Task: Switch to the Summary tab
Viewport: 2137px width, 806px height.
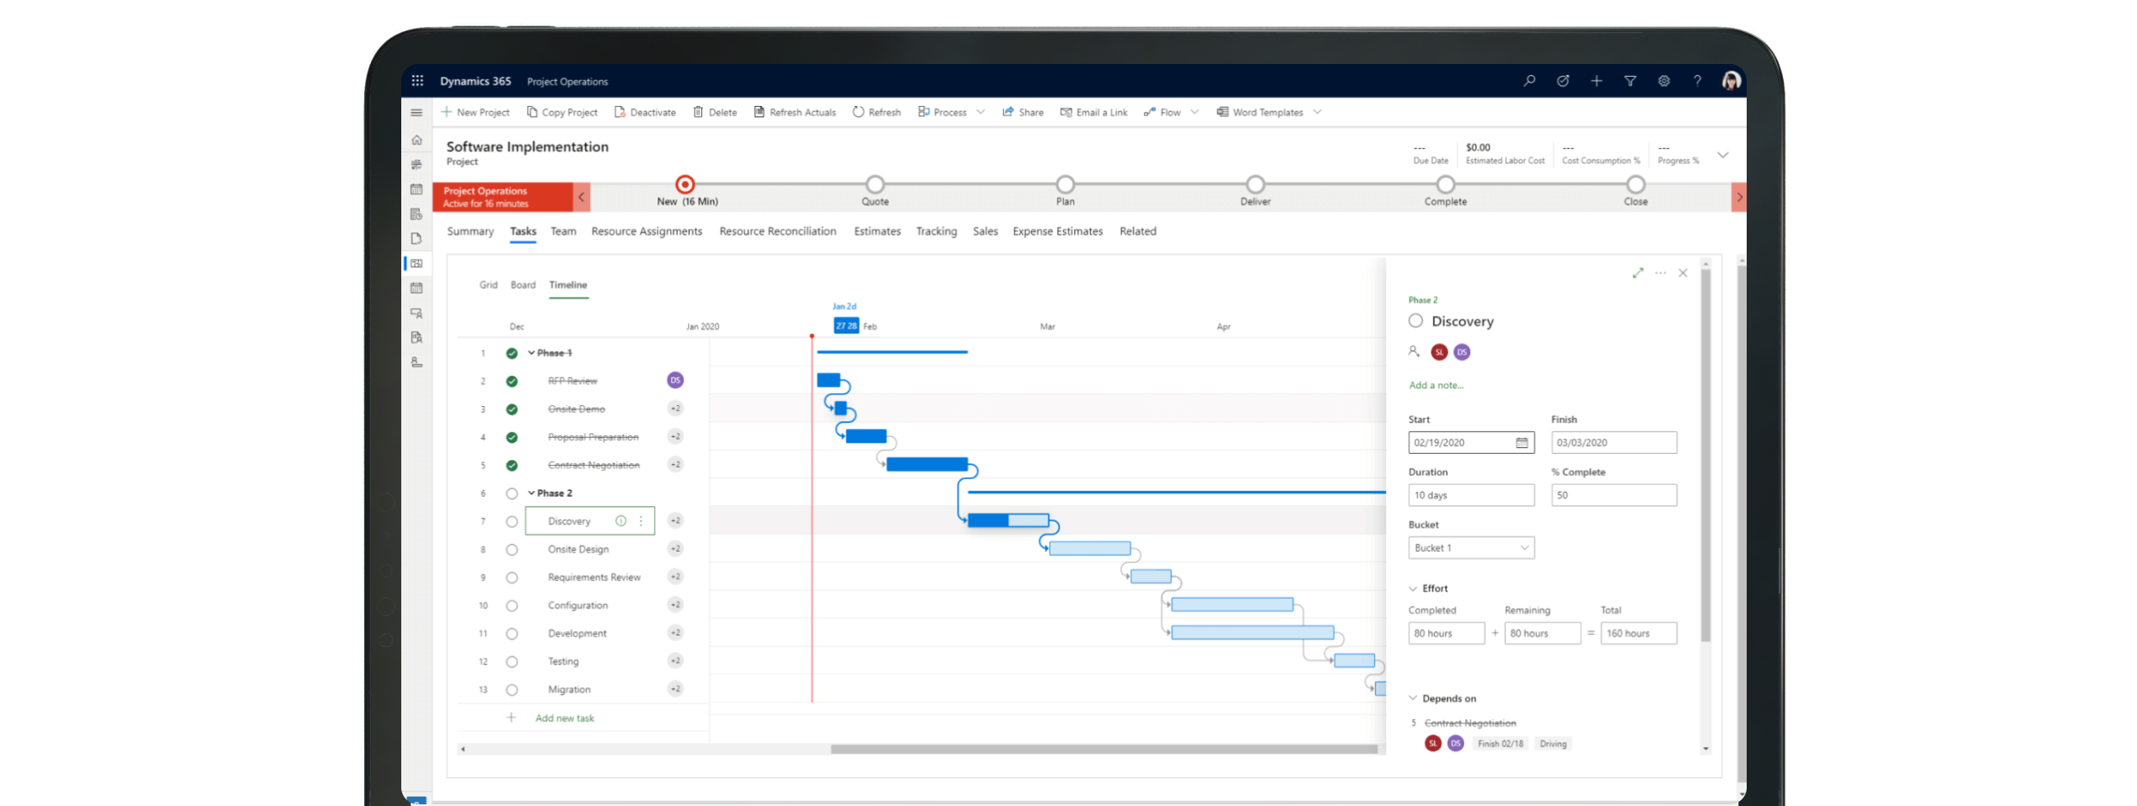Action: tap(470, 231)
